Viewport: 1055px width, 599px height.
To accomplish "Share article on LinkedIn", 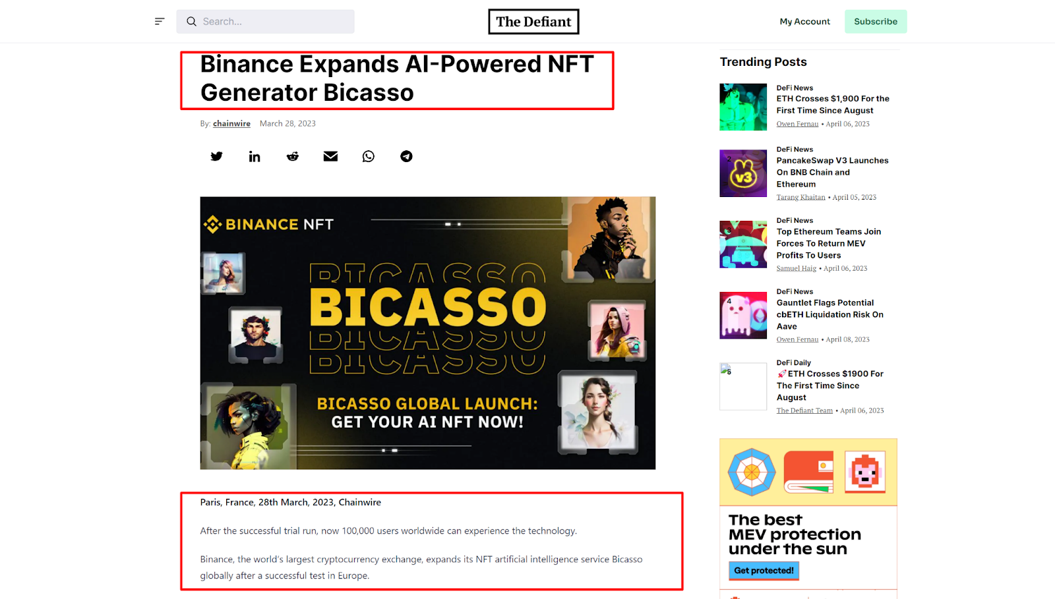I will point(255,156).
